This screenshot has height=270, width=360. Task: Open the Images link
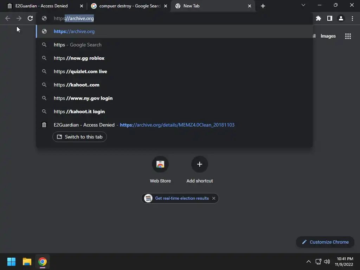click(328, 36)
